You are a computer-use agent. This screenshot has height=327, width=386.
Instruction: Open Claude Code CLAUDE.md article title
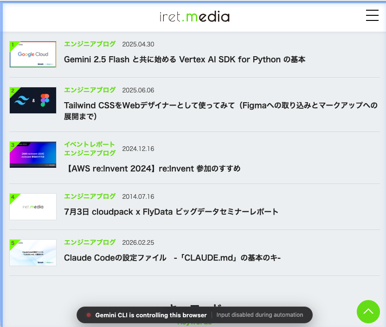point(172,258)
